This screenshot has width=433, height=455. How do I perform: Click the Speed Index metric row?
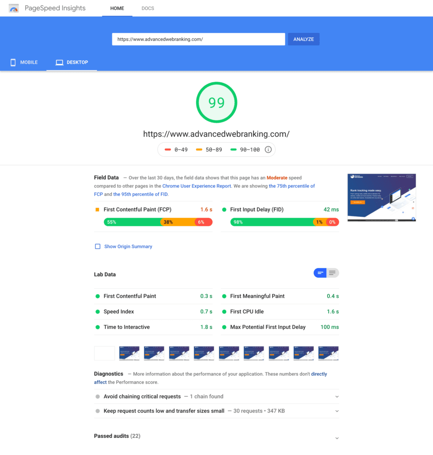point(153,311)
